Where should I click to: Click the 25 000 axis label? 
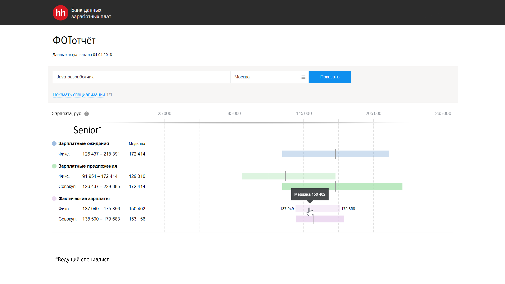point(164,114)
